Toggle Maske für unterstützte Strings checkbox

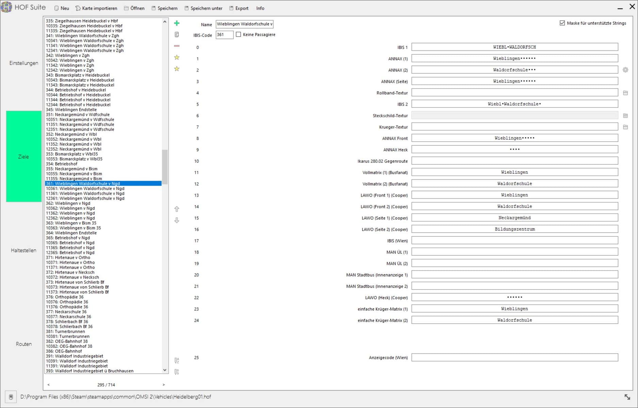tap(562, 23)
